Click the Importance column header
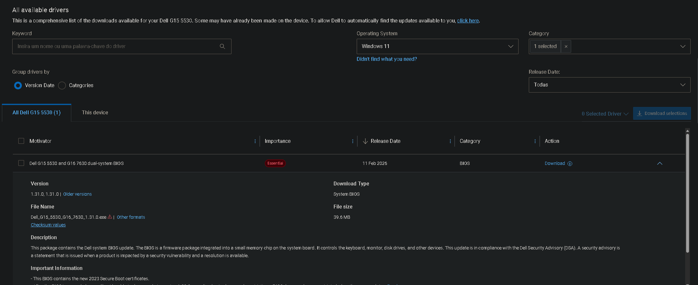Screen dimensions: 698x285 pyautogui.click(x=278, y=141)
